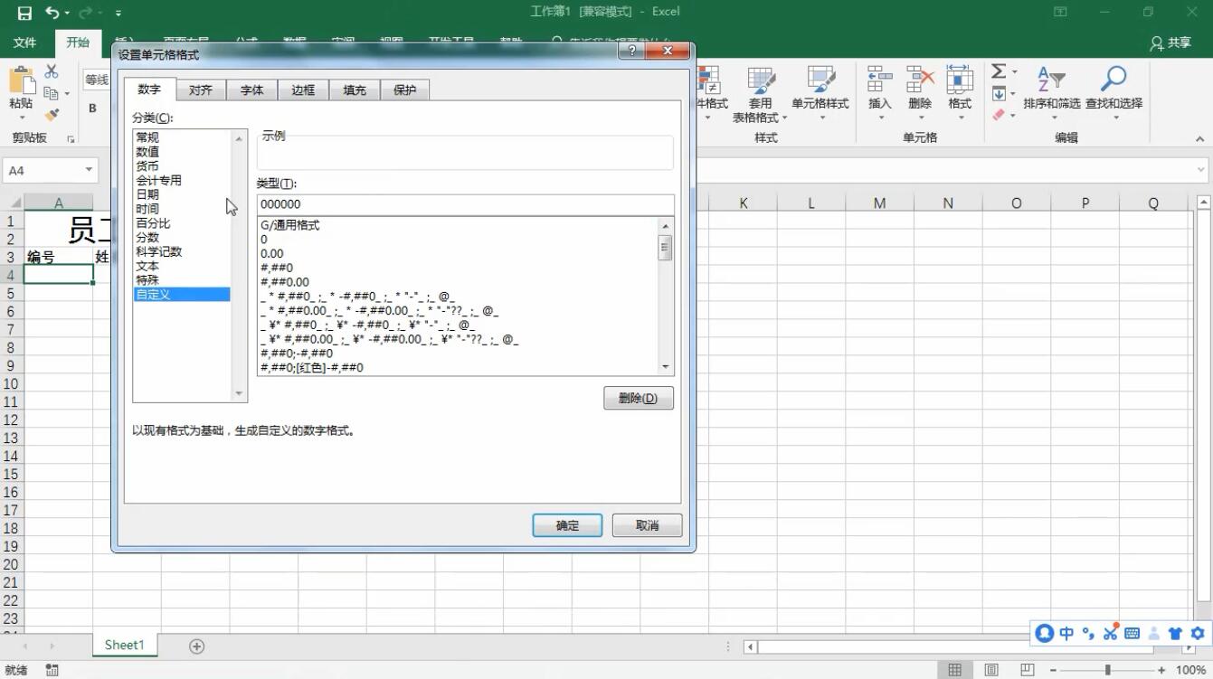The image size is (1213, 679).
Task: Open the 文件 menu tab
Action: tap(25, 42)
